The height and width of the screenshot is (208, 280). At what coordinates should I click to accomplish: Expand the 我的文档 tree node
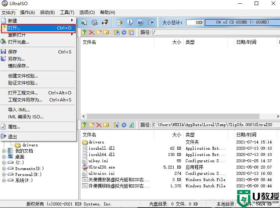pos(4,151)
